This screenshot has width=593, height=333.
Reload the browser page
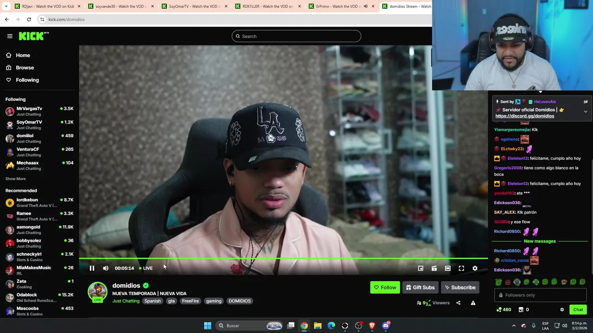[29, 19]
